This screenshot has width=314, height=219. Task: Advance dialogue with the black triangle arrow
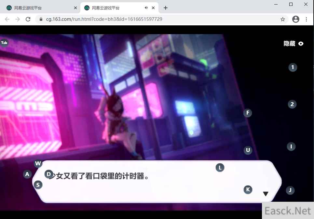click(266, 194)
